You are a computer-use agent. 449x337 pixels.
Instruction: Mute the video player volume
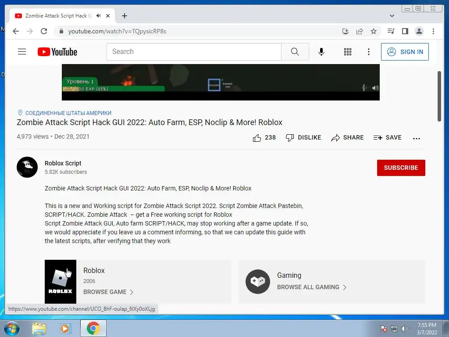375,88
